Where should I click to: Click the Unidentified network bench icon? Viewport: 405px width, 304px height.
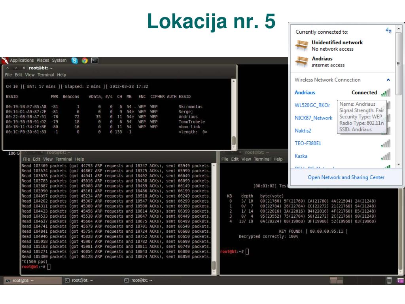[x=302, y=45]
